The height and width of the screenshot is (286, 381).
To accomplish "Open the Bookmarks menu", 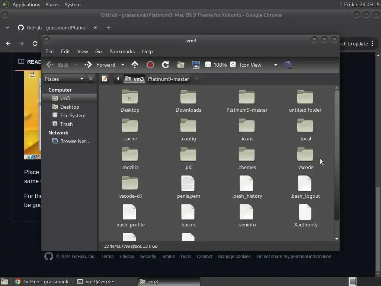I will (122, 51).
